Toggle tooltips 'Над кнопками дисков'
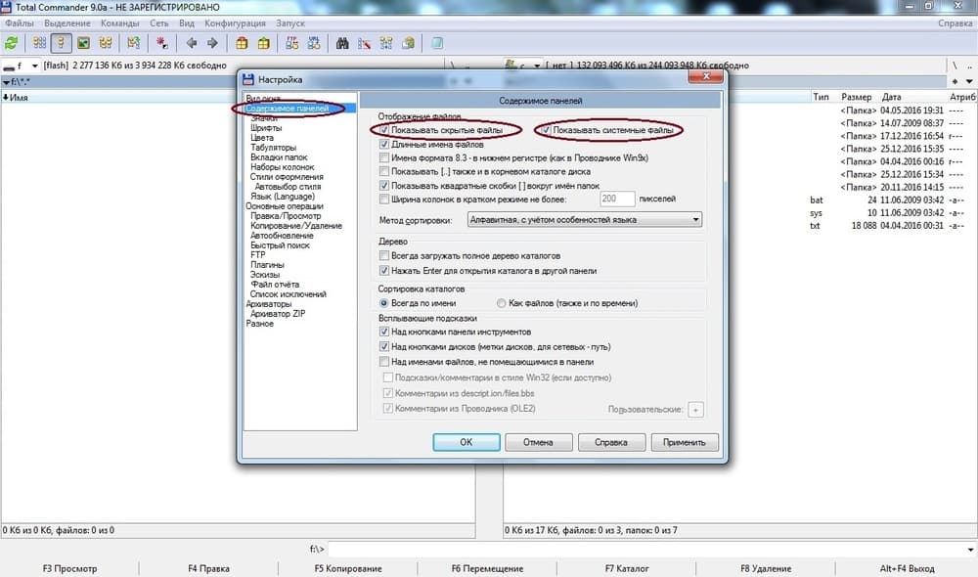Image resolution: width=978 pixels, height=577 pixels. 384,347
